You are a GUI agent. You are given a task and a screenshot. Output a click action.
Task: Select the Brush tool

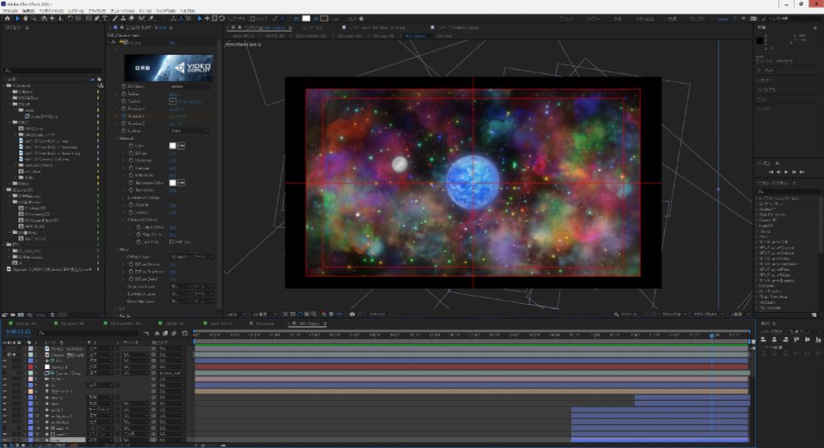coord(115,18)
